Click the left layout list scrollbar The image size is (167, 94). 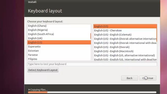91,36
